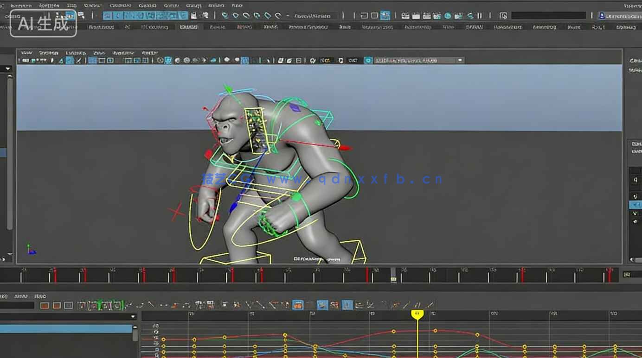
Task: Expand the dropdown arrow above the graph editor outliner
Action: click(134, 317)
